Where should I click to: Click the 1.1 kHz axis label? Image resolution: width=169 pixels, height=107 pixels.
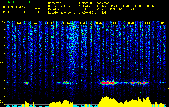click(2, 35)
